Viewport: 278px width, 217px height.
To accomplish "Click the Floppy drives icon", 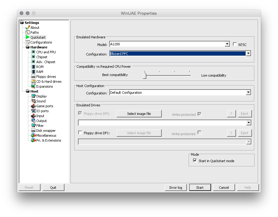I will [x=33, y=76].
